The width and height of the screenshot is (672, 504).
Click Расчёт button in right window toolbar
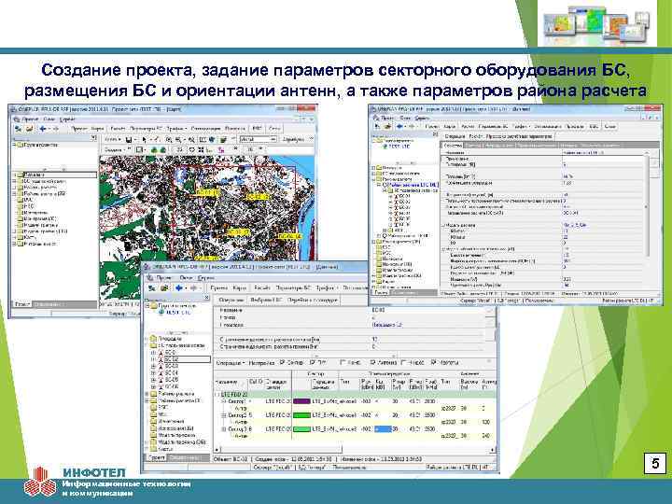[x=468, y=126]
